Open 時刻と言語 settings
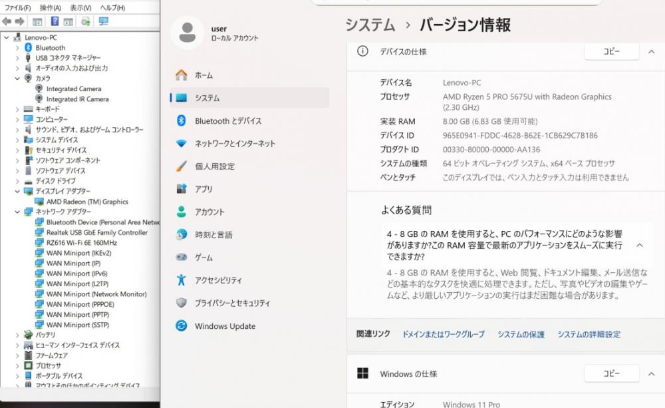Screen dimensions: 665x408 [249, 235]
